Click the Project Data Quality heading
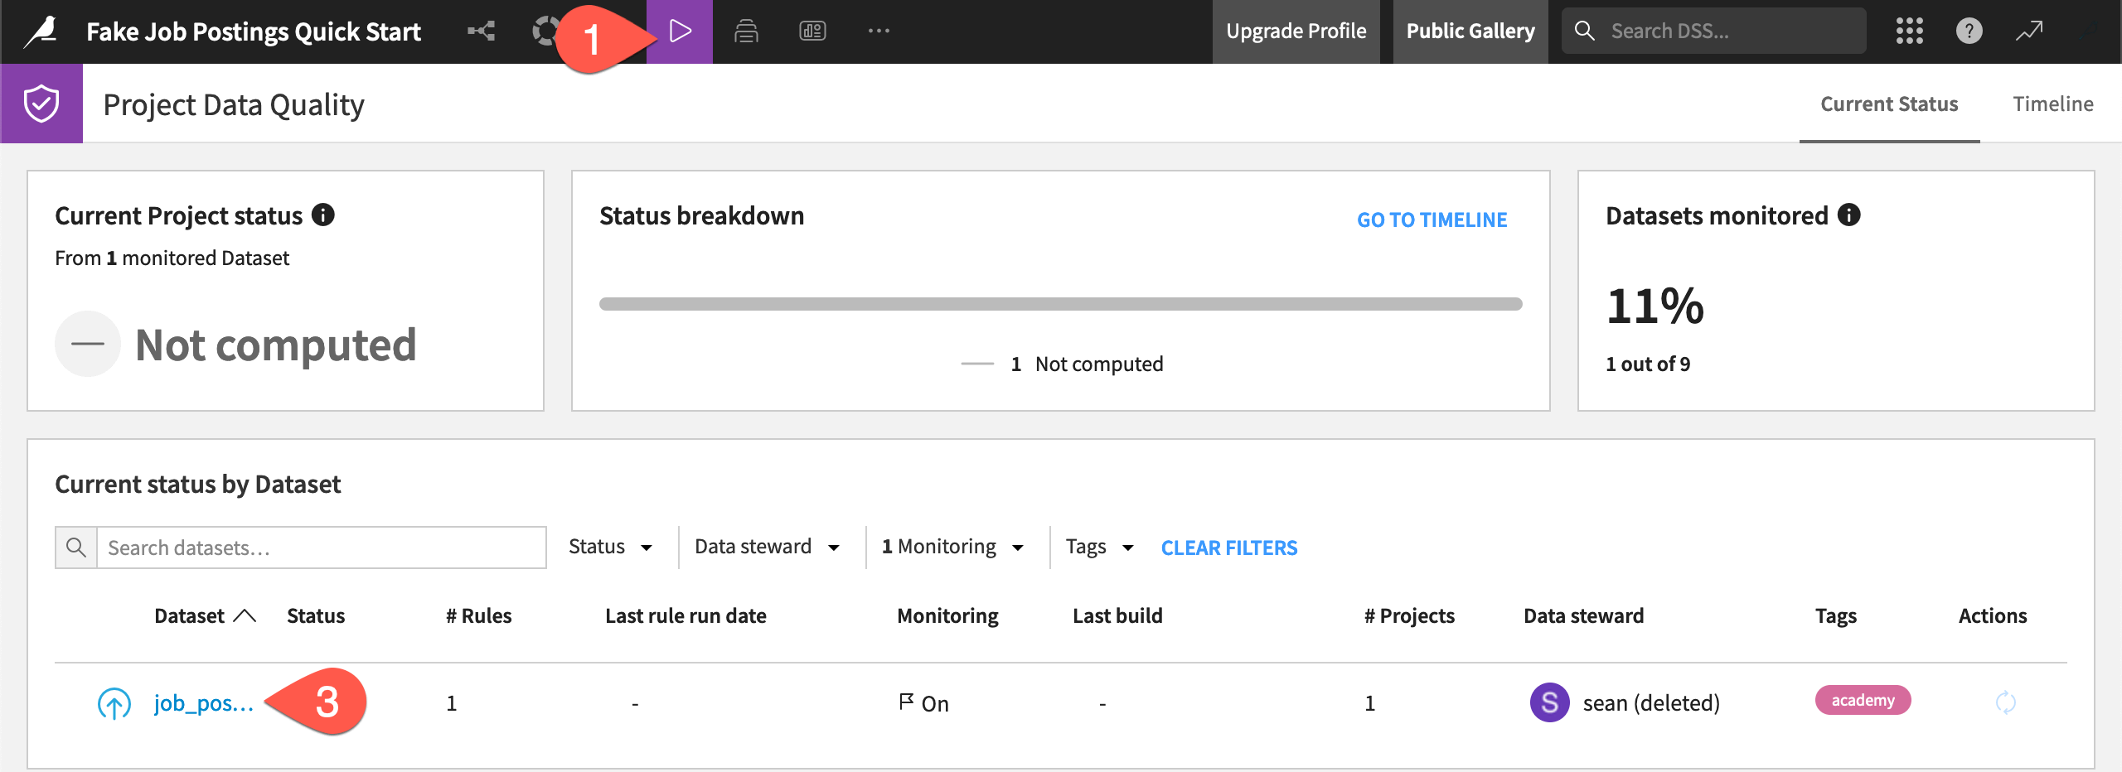Viewport: 2122px width, 772px height. [234, 105]
